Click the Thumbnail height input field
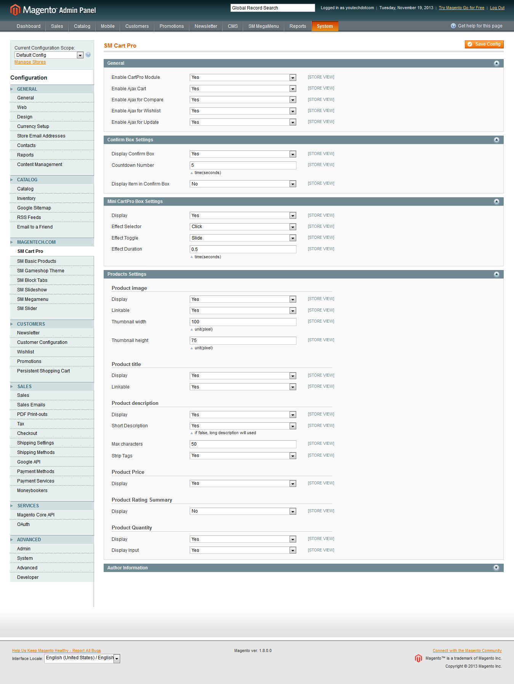 coord(243,340)
